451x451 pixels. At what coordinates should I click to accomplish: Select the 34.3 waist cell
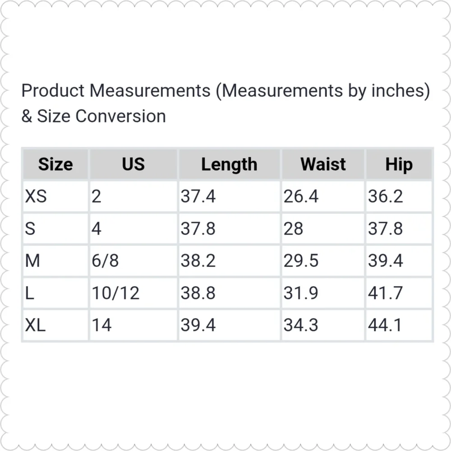323,325
